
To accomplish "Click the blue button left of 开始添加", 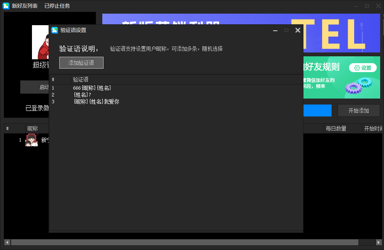I will click(317, 110).
